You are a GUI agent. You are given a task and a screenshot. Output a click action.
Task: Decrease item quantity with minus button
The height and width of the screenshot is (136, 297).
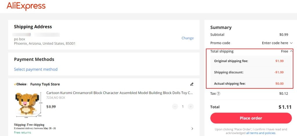point(175,107)
